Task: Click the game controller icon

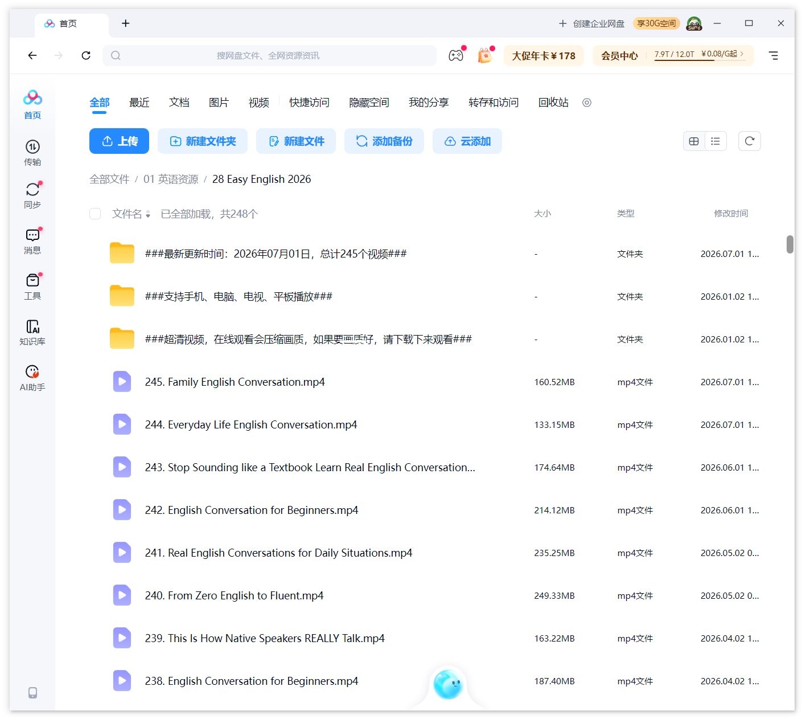Action: tap(456, 55)
